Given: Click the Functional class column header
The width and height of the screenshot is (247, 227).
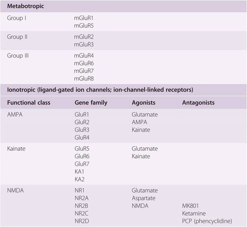Looking at the screenshot, I should tap(29, 103).
